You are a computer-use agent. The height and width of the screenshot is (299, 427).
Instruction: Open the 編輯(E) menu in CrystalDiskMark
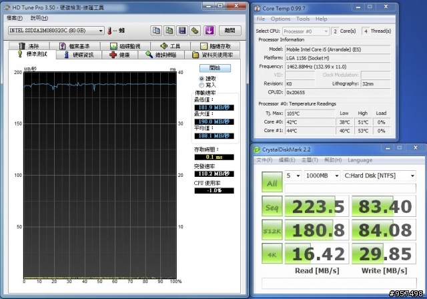(287, 160)
